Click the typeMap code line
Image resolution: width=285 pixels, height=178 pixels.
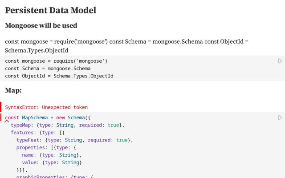tap(68, 125)
